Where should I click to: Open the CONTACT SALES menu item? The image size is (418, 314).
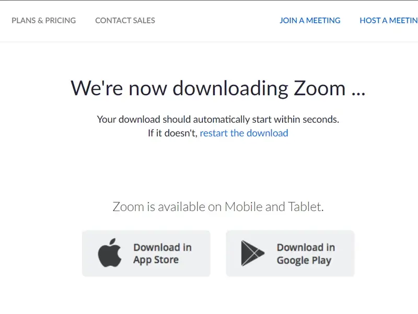[125, 20]
